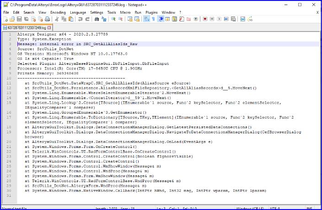
Task: Toggle Show all characters pilcrow button
Action: point(153,19)
